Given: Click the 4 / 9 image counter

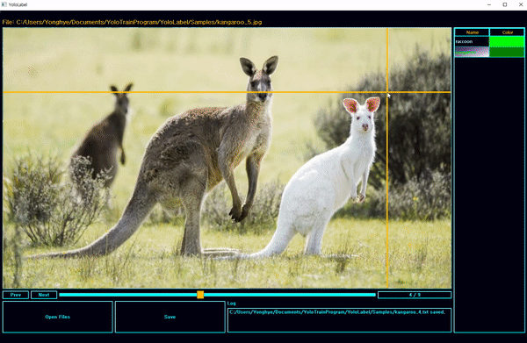Looking at the screenshot, I should coord(415,295).
